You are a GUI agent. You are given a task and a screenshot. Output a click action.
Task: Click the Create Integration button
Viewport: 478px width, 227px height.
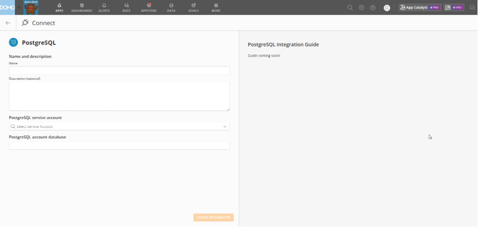pos(213,217)
